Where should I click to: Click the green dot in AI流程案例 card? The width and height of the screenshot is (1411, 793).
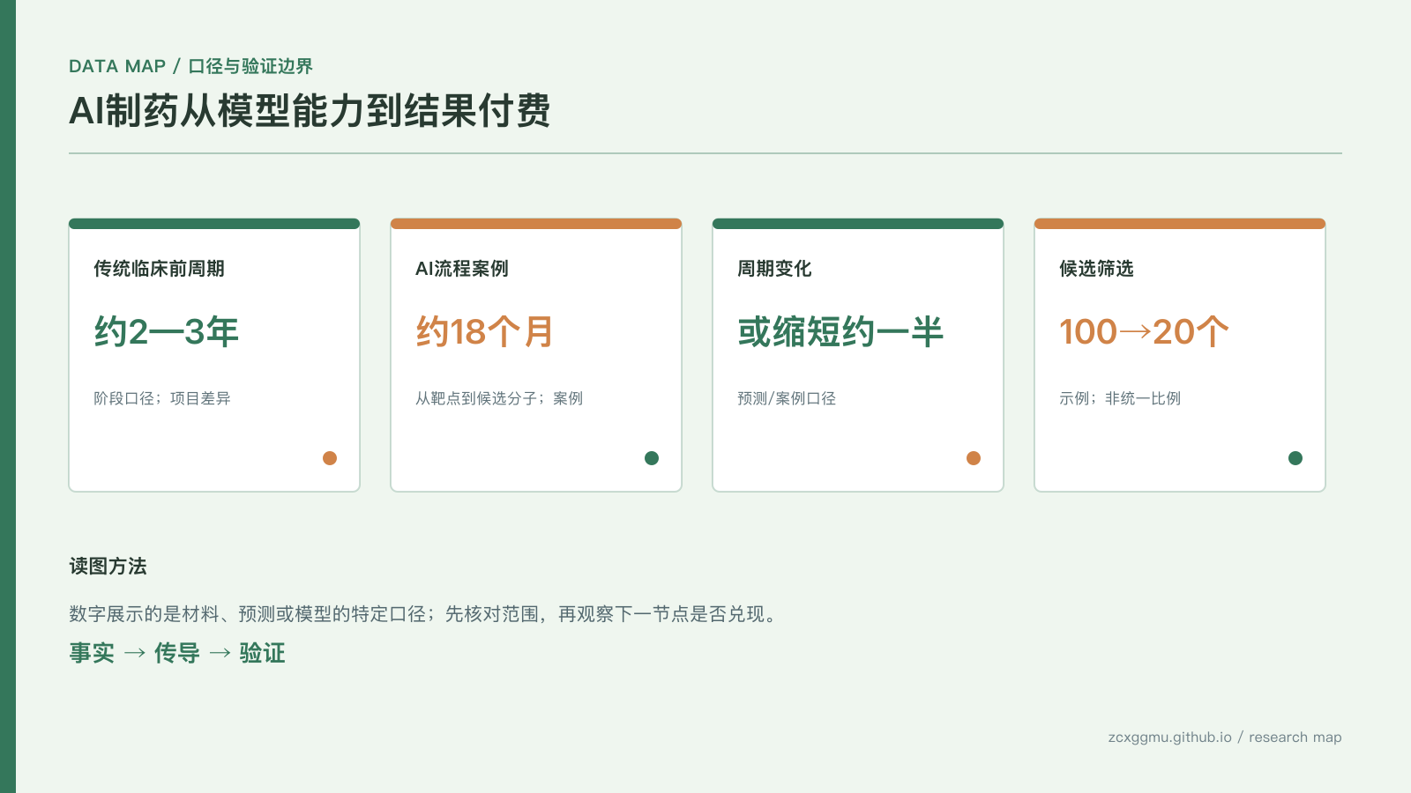[652, 458]
